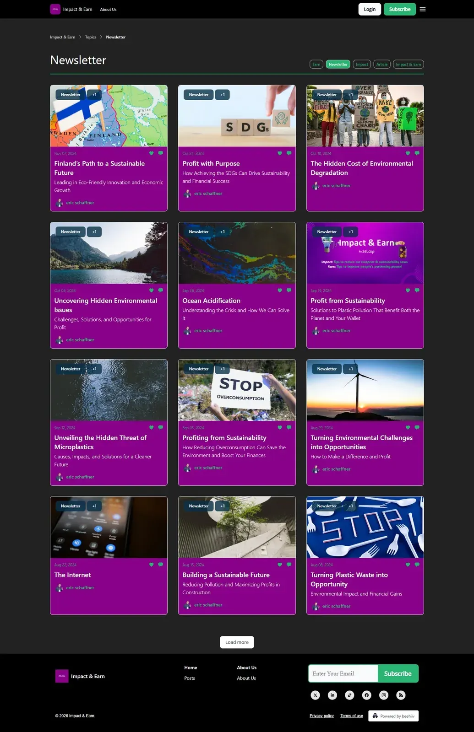Select the Impact & Earn topic filter tag

[409, 64]
